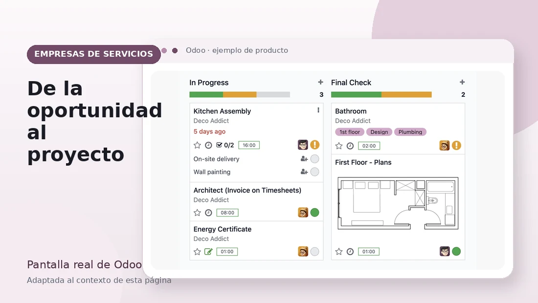
Task: Click 'Odoo · ejemplo de producto' title text
Action: [x=237, y=50]
